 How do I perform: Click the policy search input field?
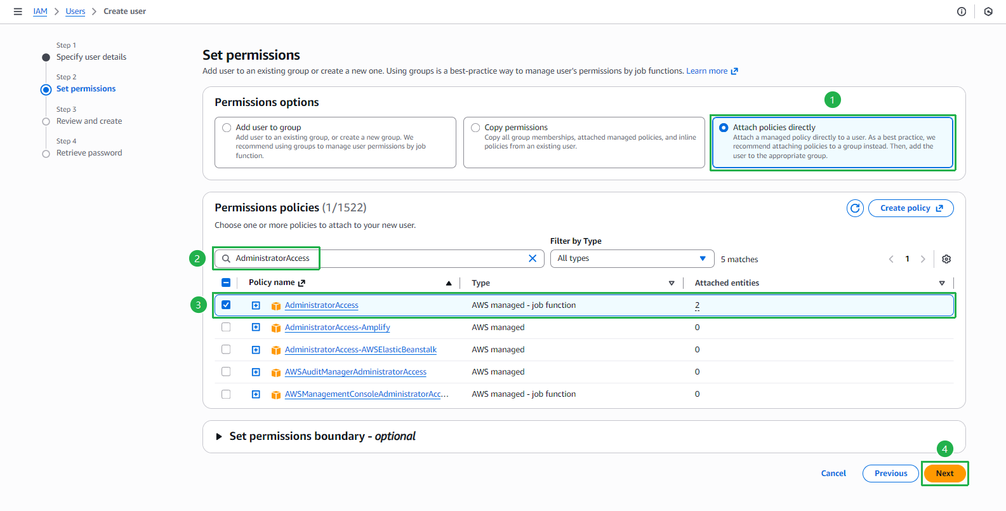(x=379, y=258)
